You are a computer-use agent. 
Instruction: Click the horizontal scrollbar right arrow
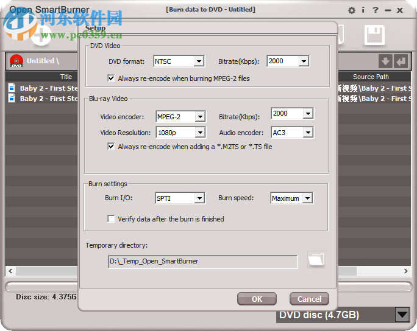click(406, 271)
